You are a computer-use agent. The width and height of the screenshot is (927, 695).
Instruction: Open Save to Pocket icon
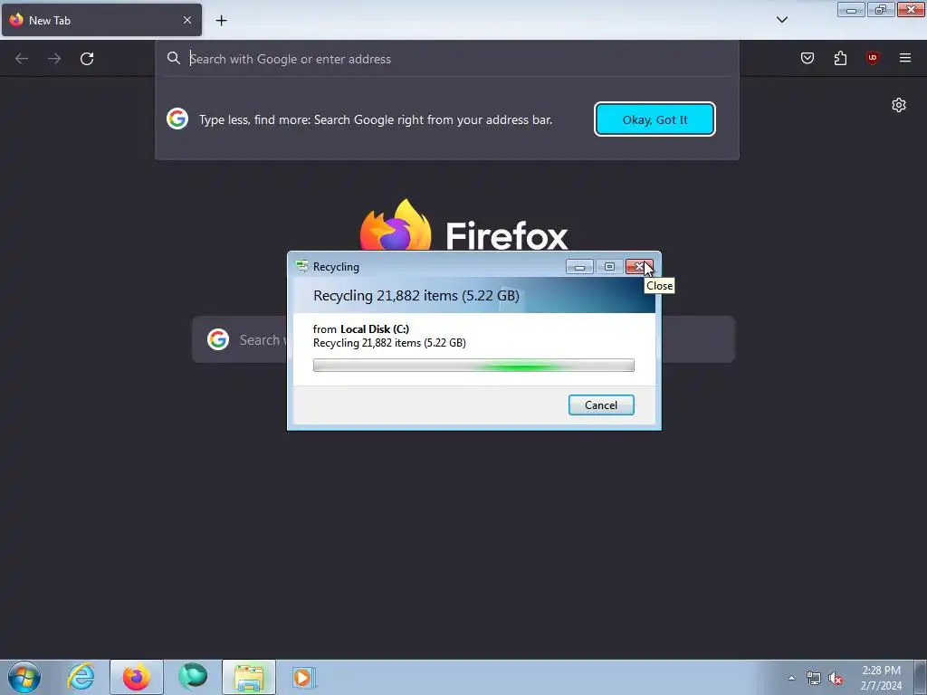click(x=807, y=58)
